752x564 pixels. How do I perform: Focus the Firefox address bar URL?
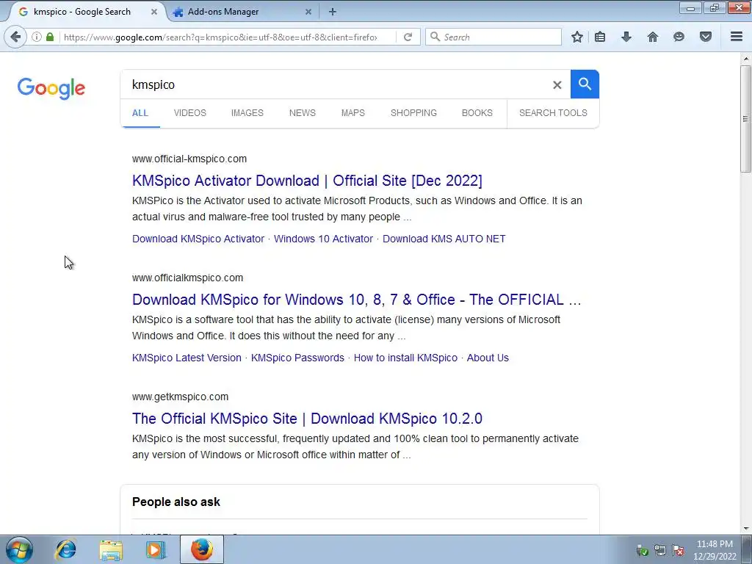click(220, 37)
